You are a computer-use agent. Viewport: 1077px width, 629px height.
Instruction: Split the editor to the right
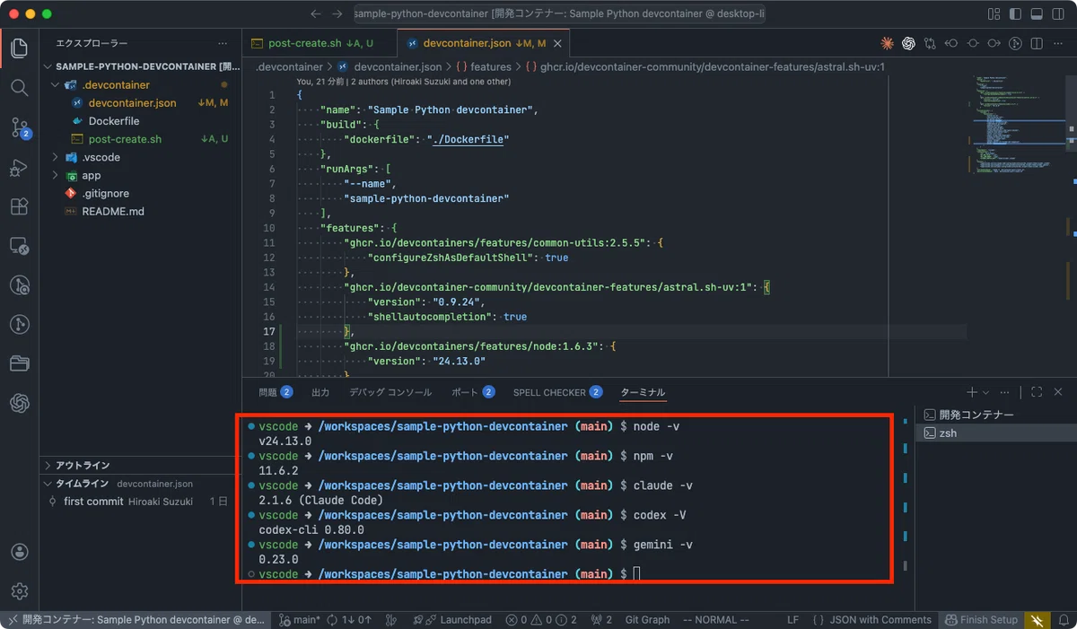tap(1038, 42)
